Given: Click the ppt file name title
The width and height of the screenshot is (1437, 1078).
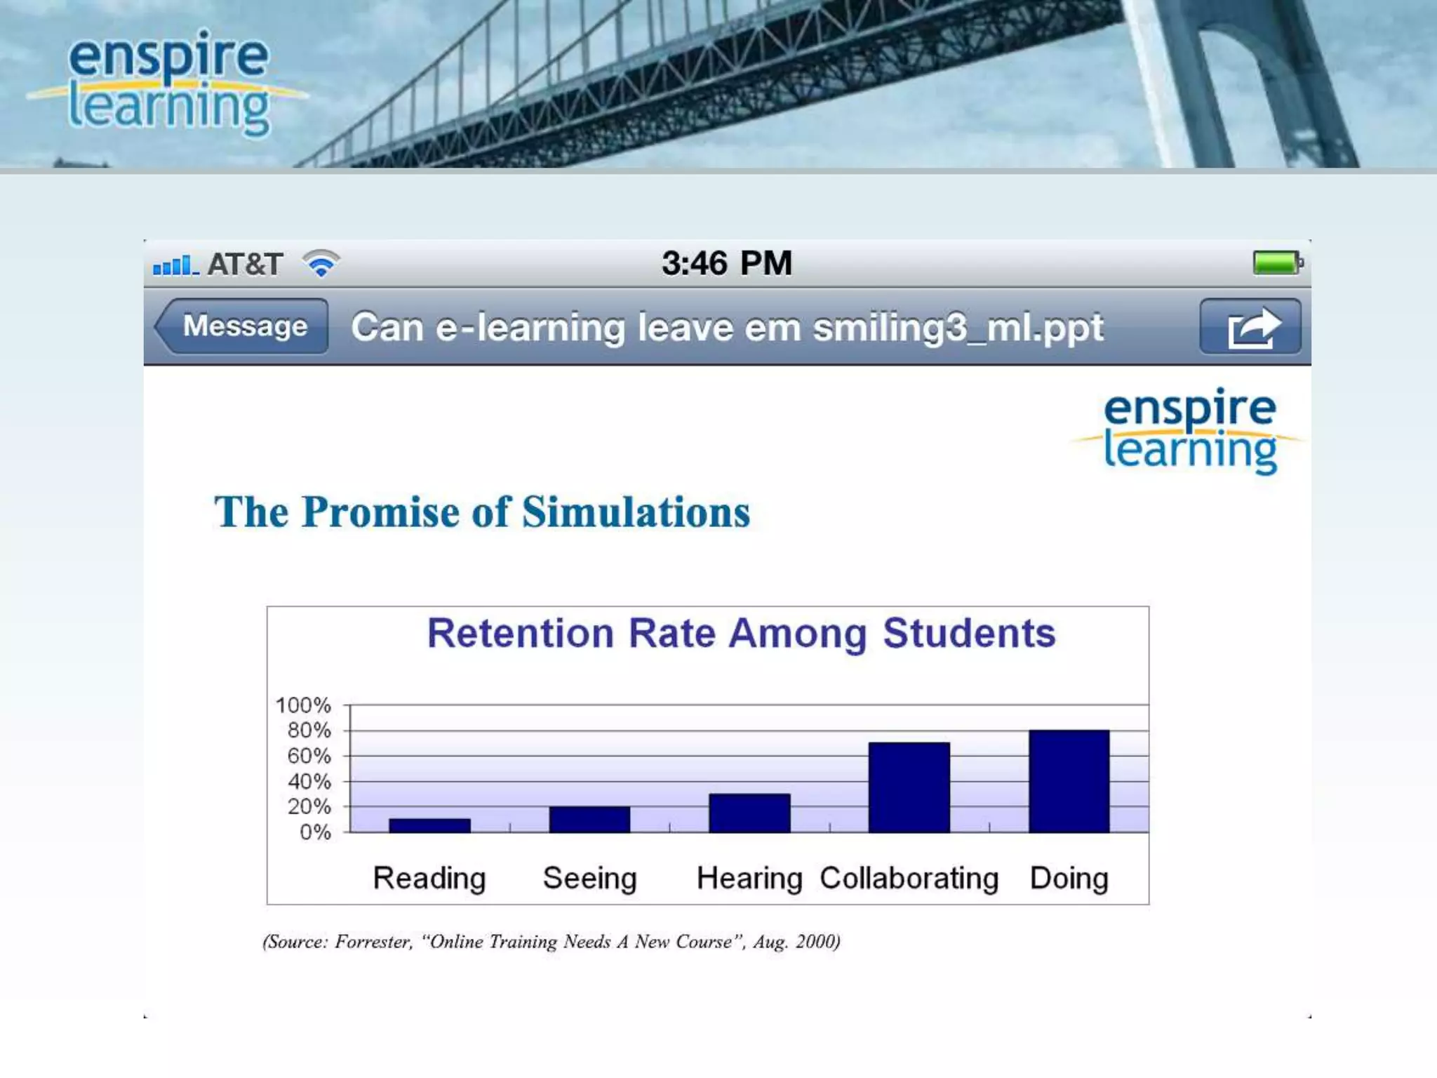Looking at the screenshot, I should [727, 328].
